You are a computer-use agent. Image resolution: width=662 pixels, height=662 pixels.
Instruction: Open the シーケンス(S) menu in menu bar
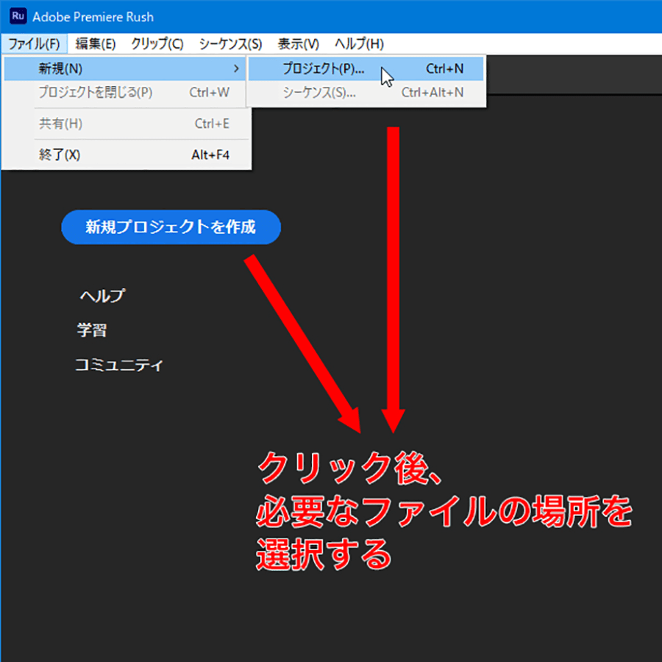(230, 44)
